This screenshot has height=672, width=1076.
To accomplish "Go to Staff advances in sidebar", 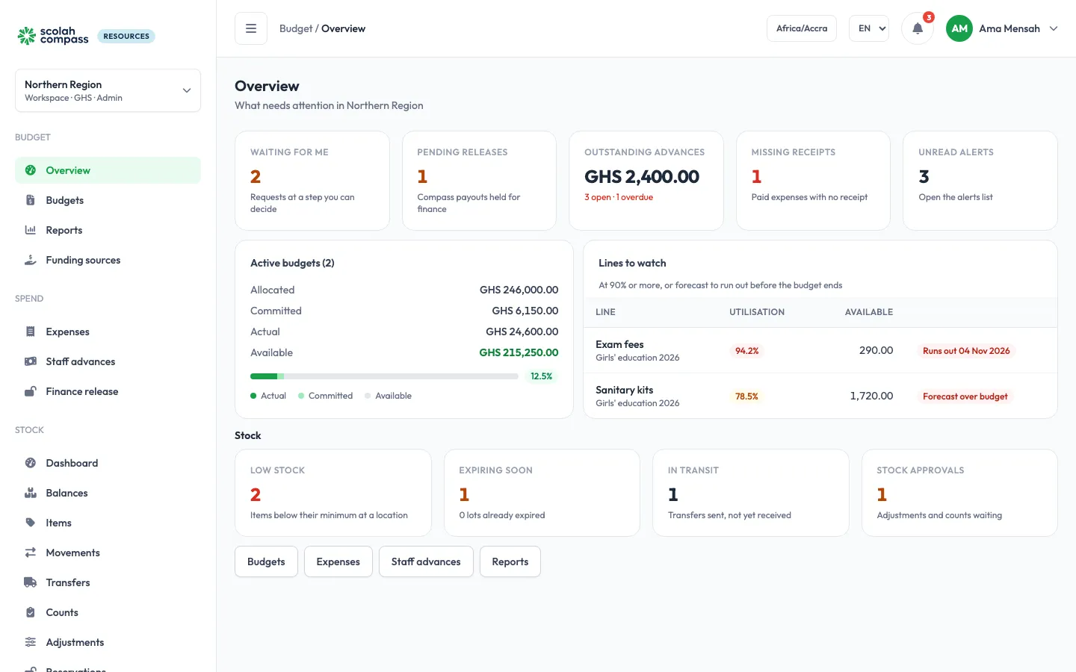I will click(108, 361).
